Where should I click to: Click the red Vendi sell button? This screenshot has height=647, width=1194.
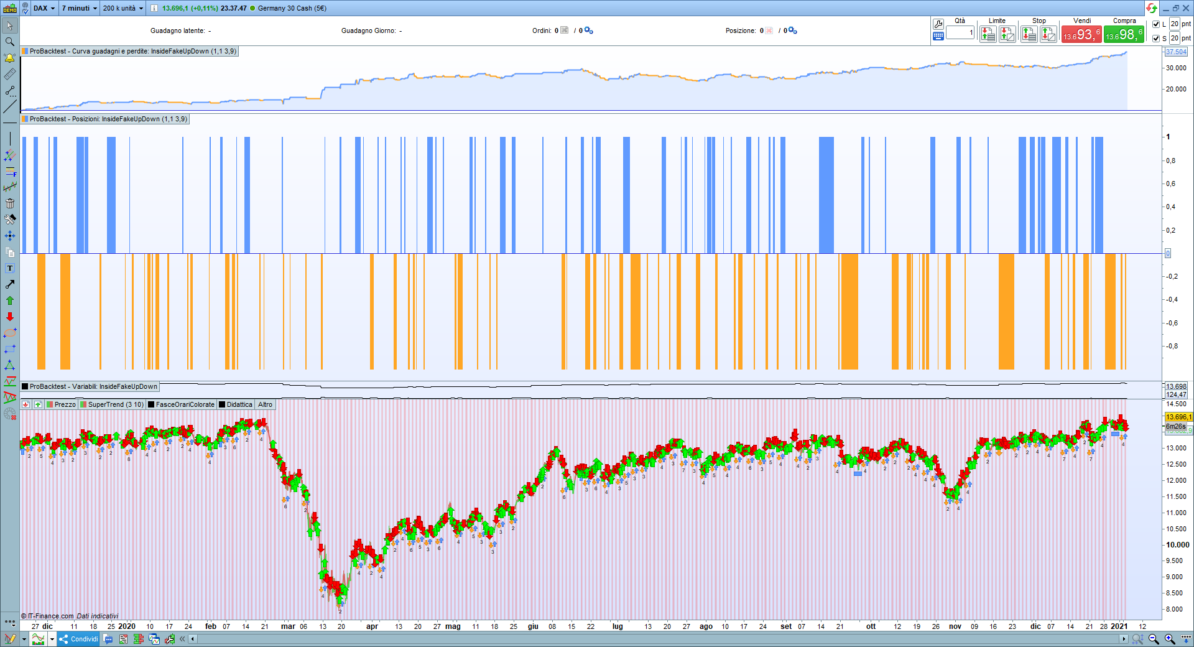1081,35
